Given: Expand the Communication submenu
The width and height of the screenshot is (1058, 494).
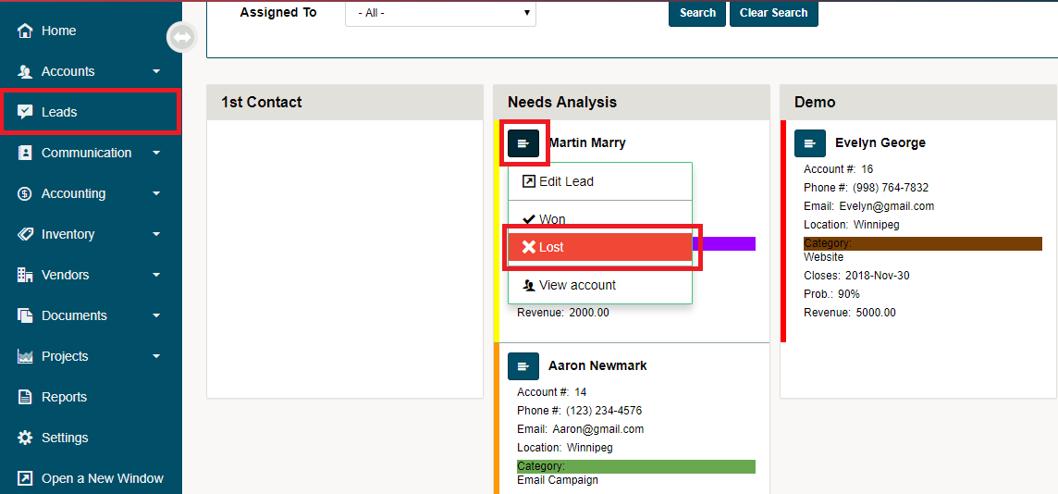Looking at the screenshot, I should click(156, 153).
